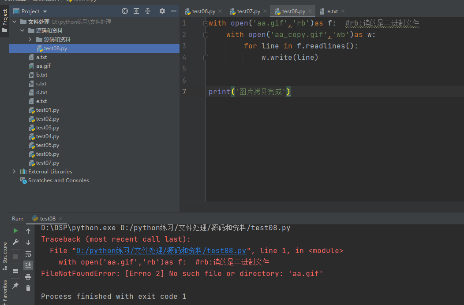Image resolution: width=464 pixels, height=305 pixels.
Task: Close the test08.py editor tab
Action: tap(310, 11)
